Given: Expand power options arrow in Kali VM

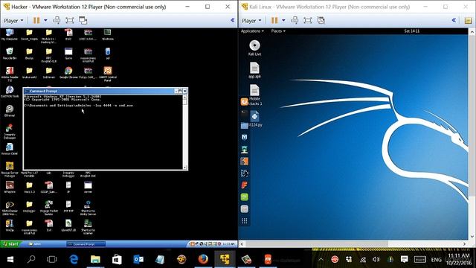Looking at the screenshot, I should [283, 20].
